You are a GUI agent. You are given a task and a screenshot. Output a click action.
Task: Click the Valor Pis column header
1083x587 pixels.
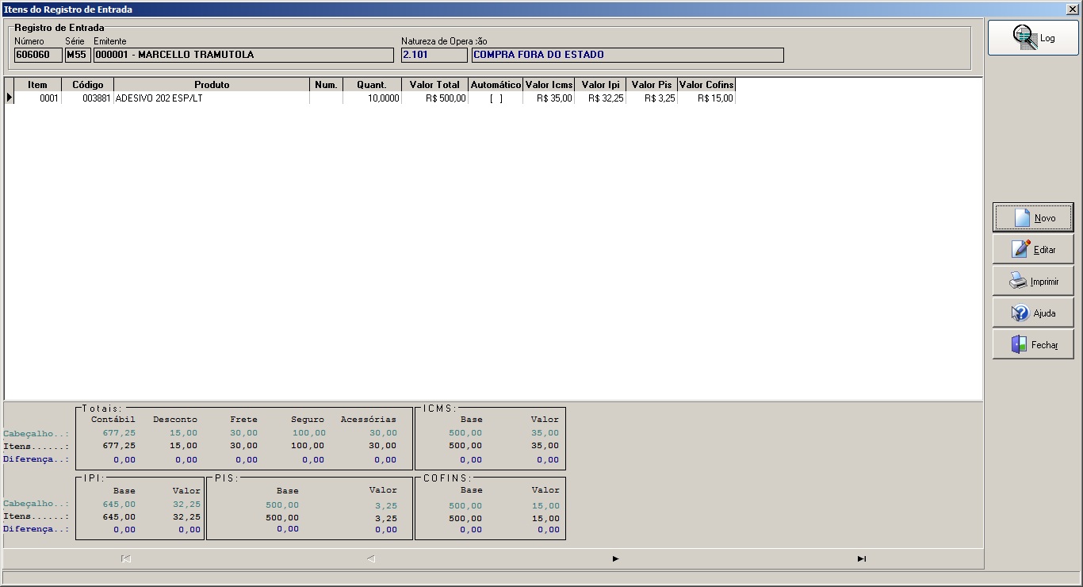point(652,85)
